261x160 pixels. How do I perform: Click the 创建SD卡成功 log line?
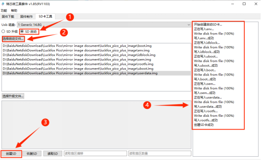204,125
